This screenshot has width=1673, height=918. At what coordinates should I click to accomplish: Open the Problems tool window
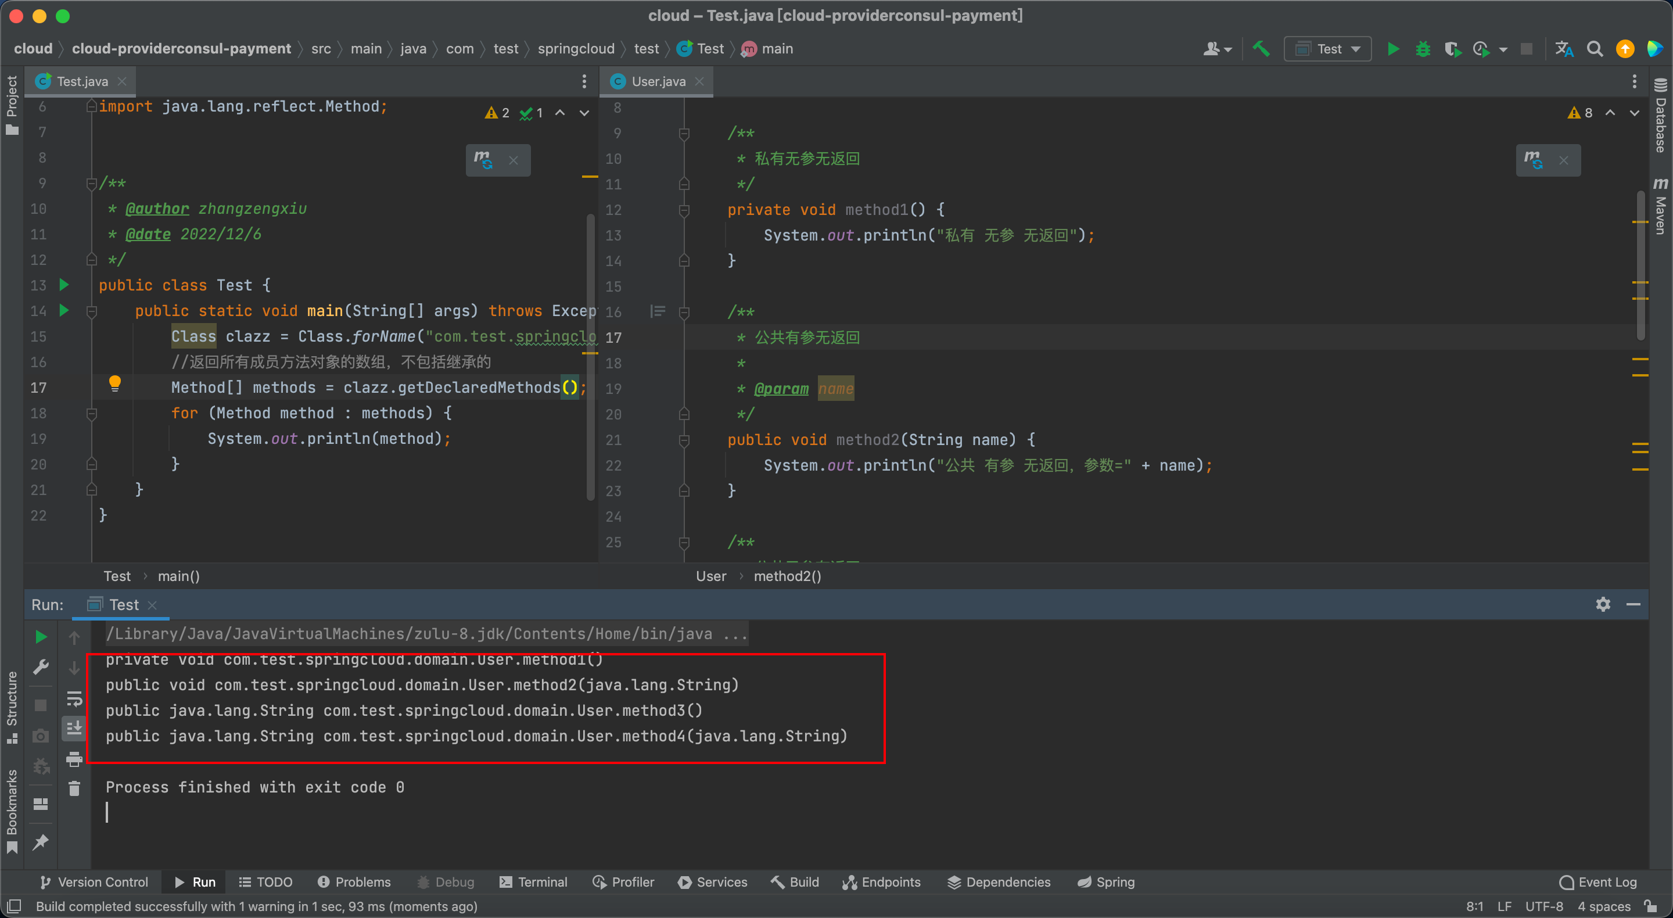click(354, 881)
